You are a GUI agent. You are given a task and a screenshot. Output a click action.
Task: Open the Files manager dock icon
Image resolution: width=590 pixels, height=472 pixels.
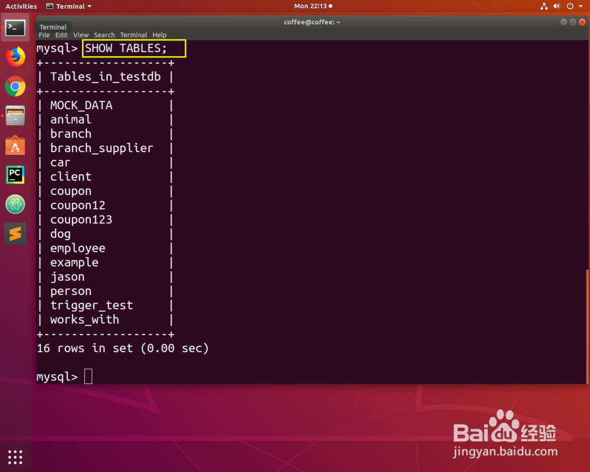[x=15, y=116]
